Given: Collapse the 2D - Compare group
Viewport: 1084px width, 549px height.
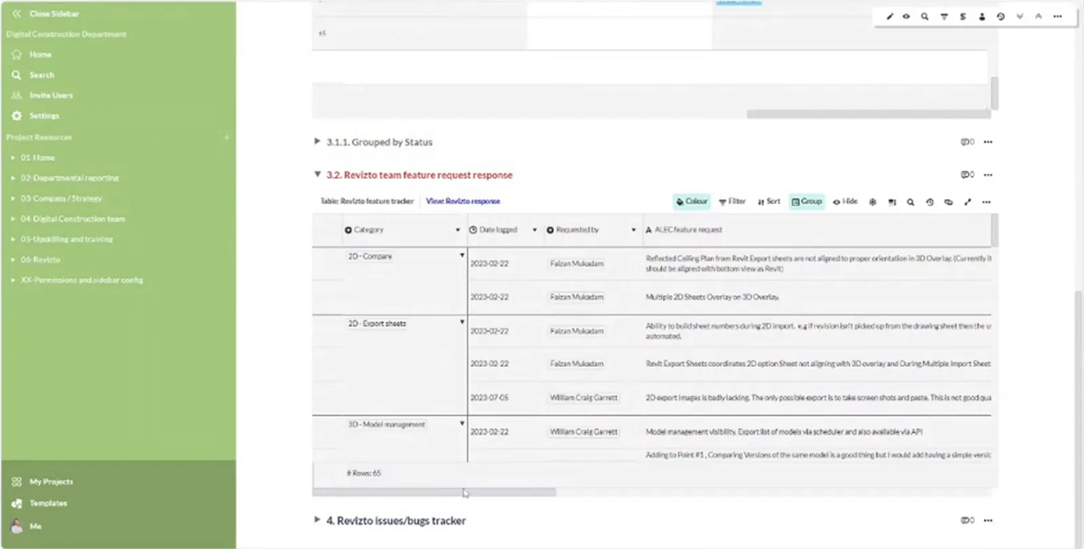Looking at the screenshot, I should (x=462, y=256).
